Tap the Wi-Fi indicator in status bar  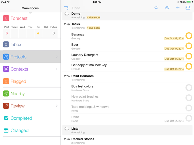8,2
